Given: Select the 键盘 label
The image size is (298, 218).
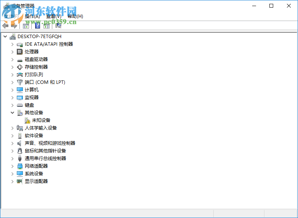Looking at the screenshot, I should (x=29, y=105).
